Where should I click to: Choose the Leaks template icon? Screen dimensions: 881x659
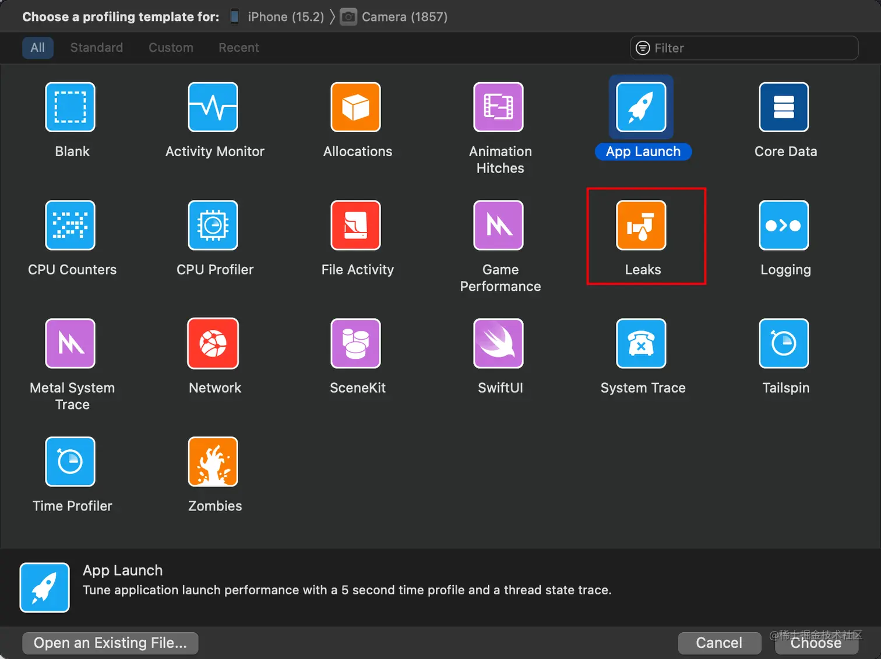pyautogui.click(x=642, y=225)
